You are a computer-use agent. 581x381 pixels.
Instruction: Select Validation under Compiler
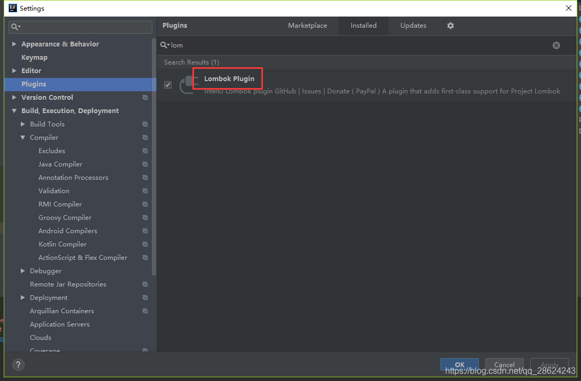click(54, 190)
